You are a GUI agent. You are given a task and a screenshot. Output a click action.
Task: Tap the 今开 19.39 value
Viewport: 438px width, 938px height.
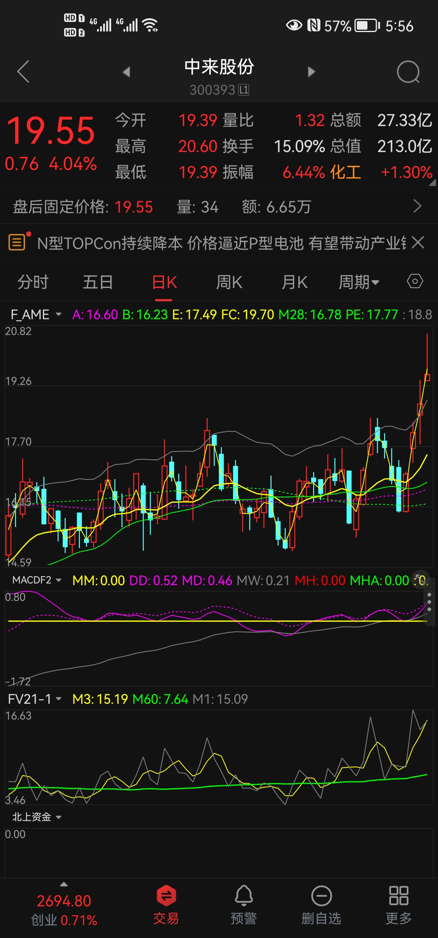[198, 120]
